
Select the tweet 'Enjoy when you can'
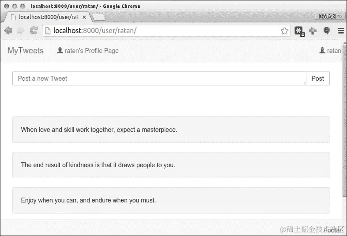(171, 200)
